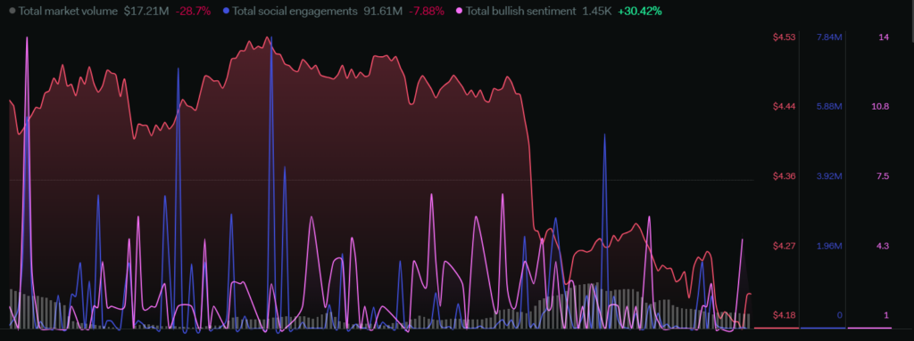Click the 5.88M engagements axis label
The image size is (914, 341).
tap(829, 107)
